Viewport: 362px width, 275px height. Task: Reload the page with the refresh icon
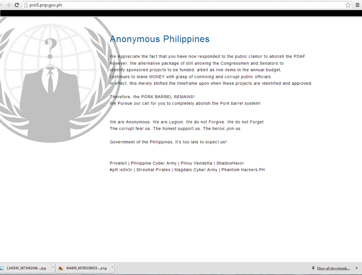(x=17, y=5)
